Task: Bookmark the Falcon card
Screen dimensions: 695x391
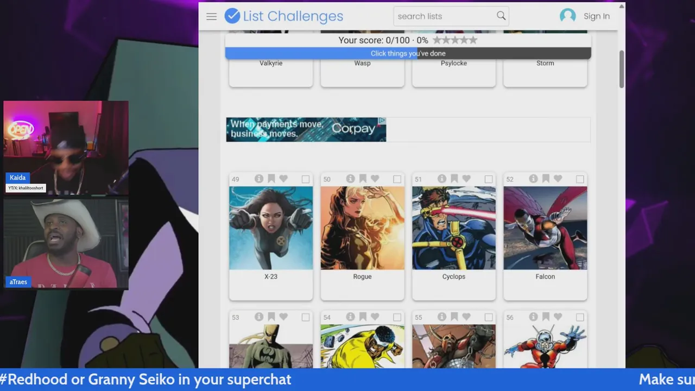Action: coord(546,179)
